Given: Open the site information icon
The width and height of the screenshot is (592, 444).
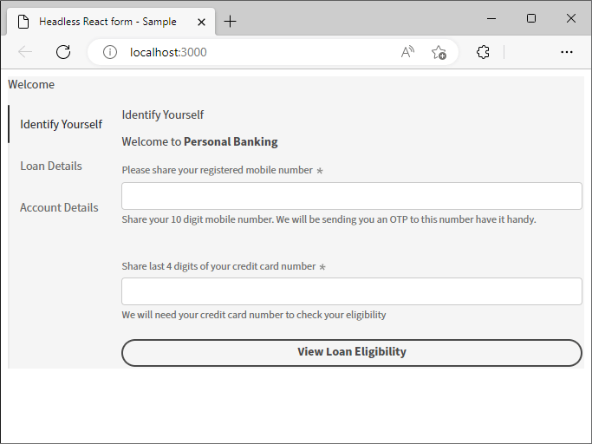Looking at the screenshot, I should pos(110,52).
